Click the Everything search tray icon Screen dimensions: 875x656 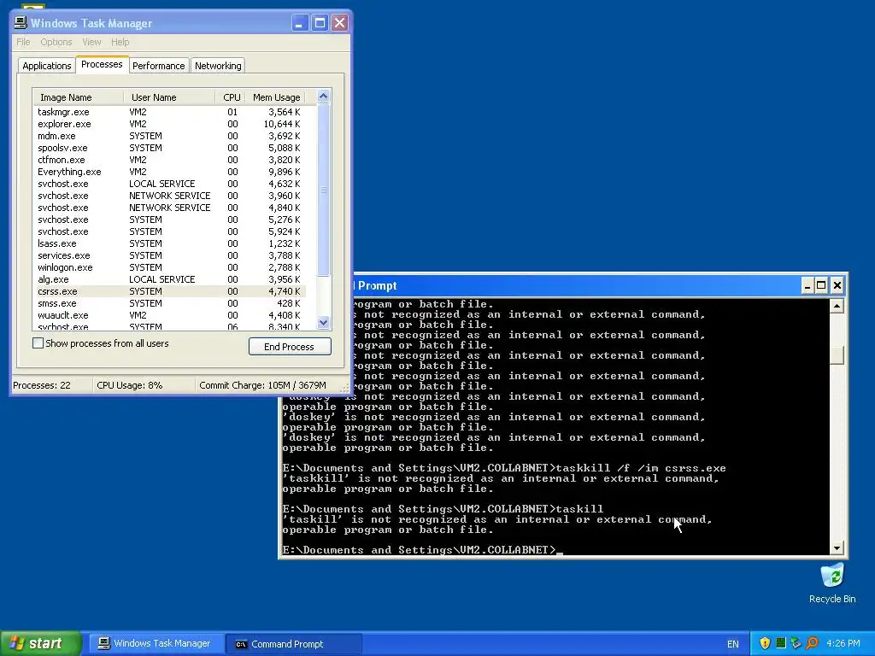812,643
